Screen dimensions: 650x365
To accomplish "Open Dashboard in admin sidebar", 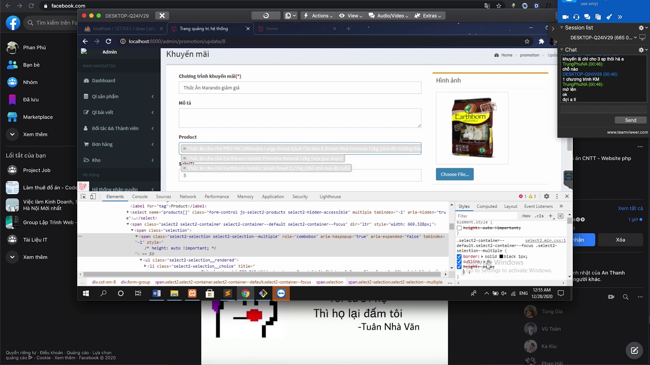I will pos(103,80).
